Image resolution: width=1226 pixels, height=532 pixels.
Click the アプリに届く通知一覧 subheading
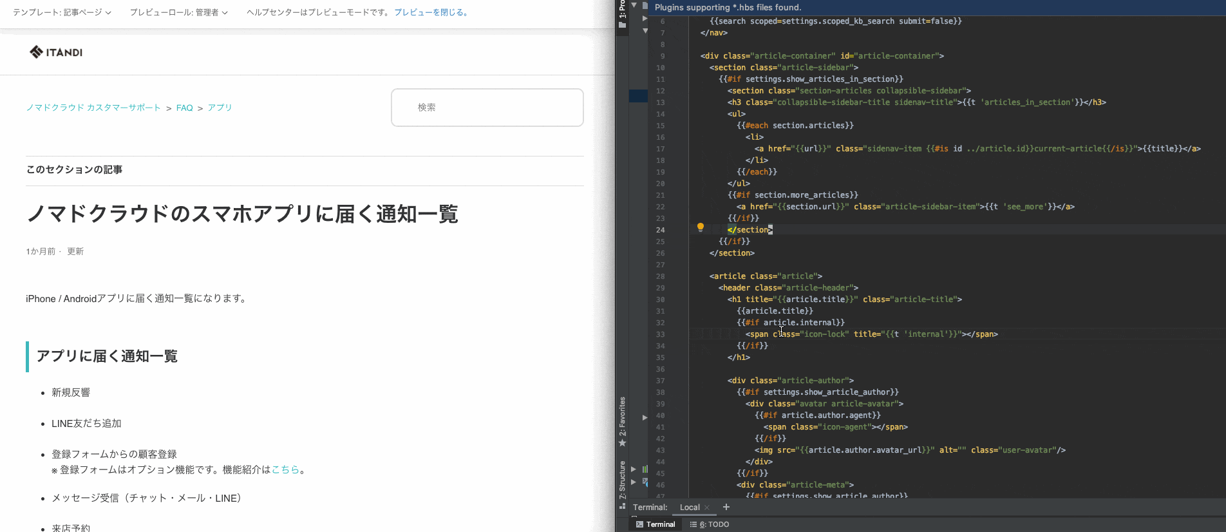click(x=107, y=356)
